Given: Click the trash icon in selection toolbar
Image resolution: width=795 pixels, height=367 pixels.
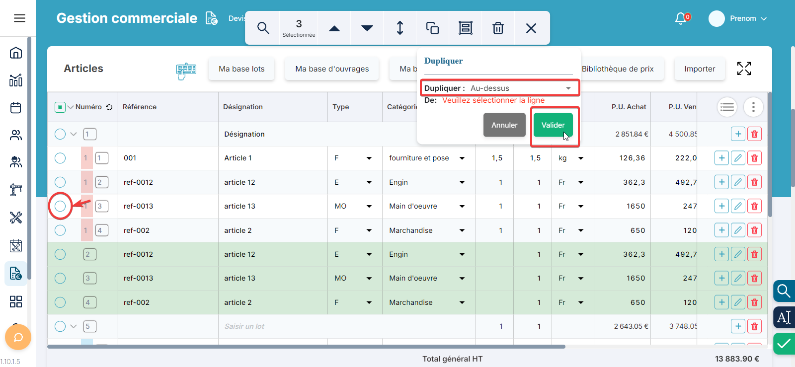Looking at the screenshot, I should [x=498, y=28].
